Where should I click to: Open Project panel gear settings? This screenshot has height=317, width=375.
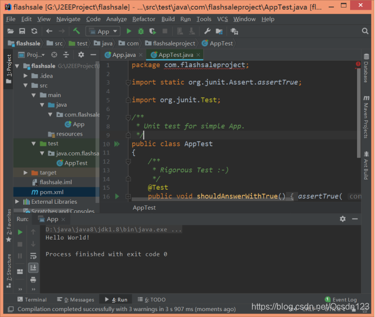coord(81,55)
